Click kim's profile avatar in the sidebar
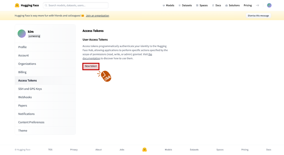Screen dimensions: 284x155 click(x=22, y=34)
